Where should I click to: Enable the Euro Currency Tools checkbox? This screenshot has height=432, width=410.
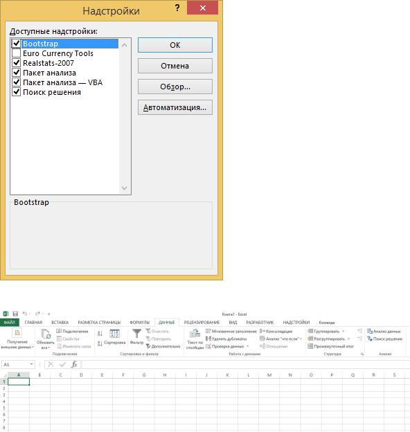16,53
